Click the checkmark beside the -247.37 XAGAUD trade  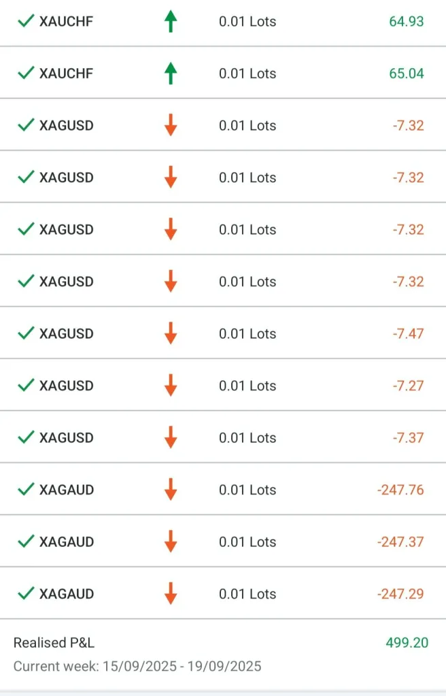click(26, 542)
